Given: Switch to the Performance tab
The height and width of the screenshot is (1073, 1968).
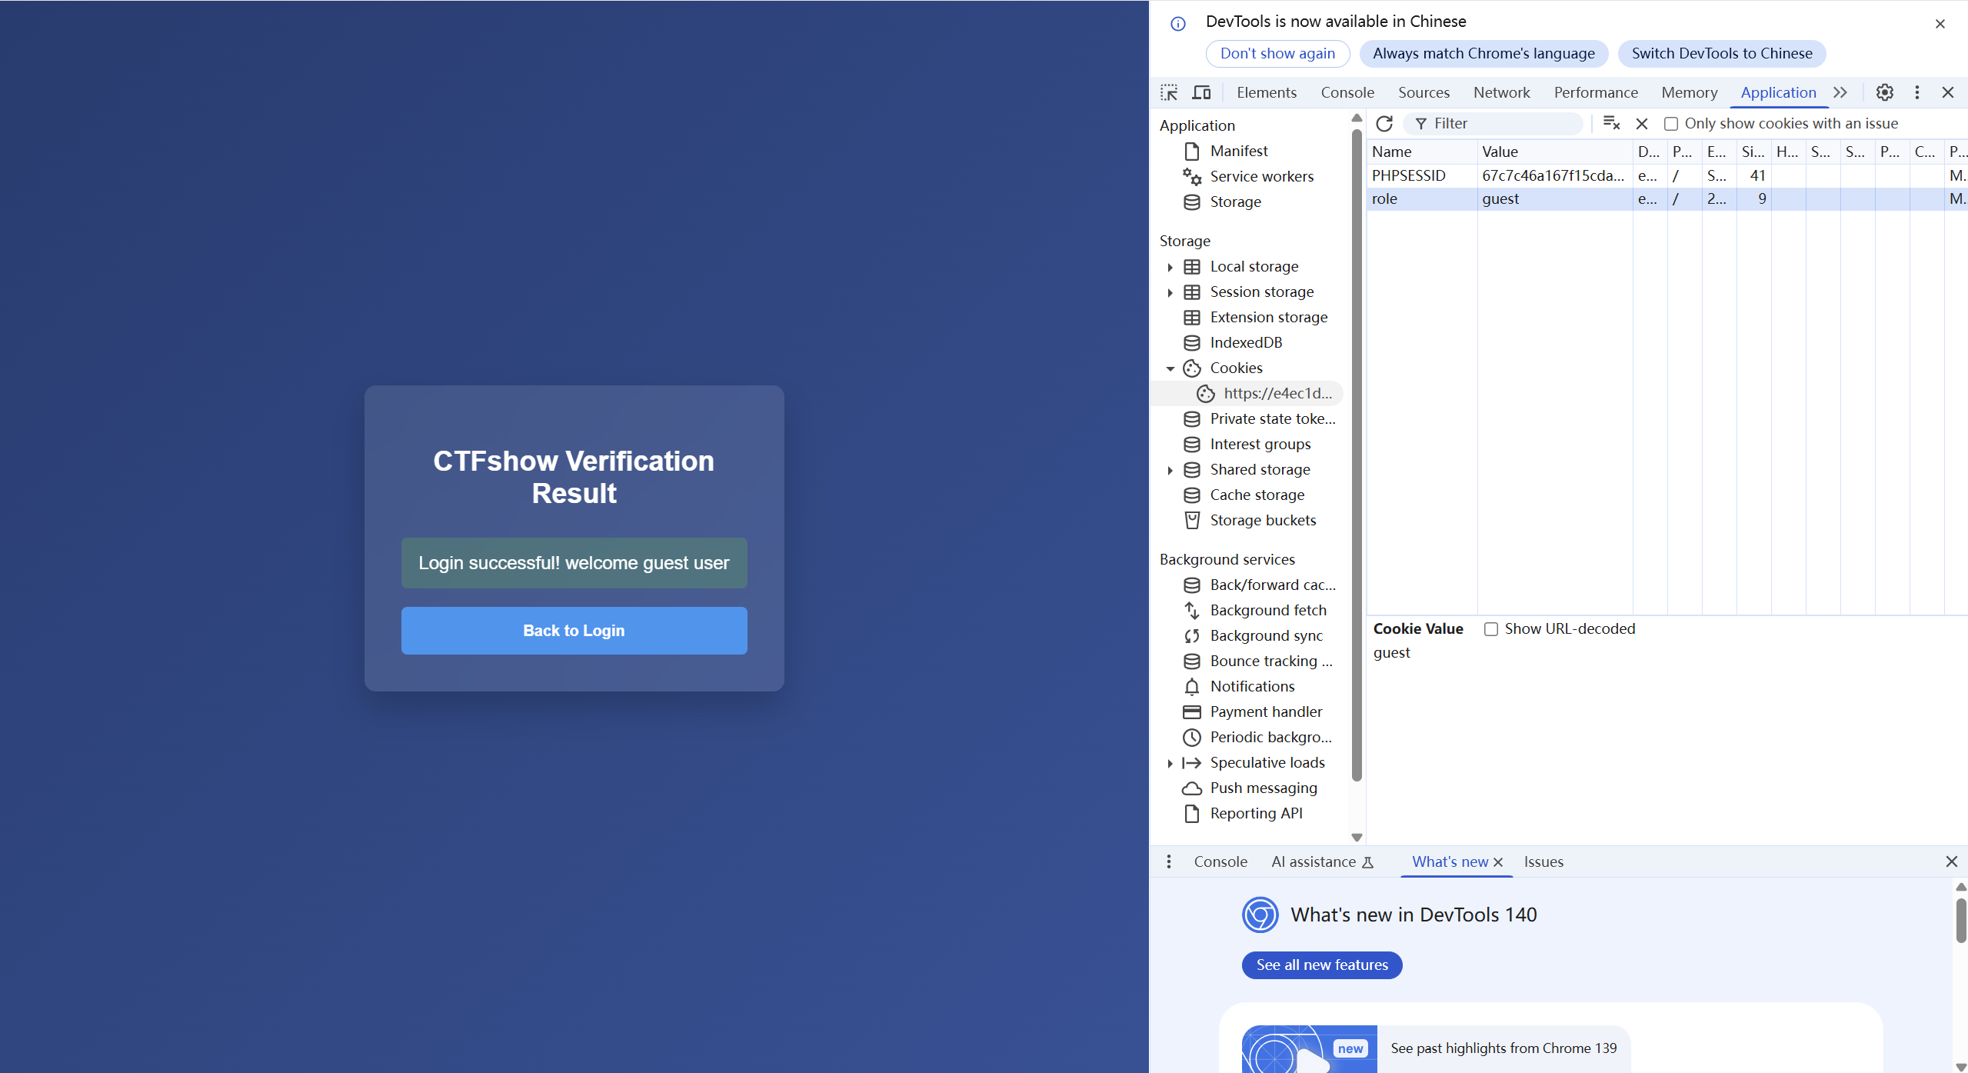Looking at the screenshot, I should [1595, 93].
